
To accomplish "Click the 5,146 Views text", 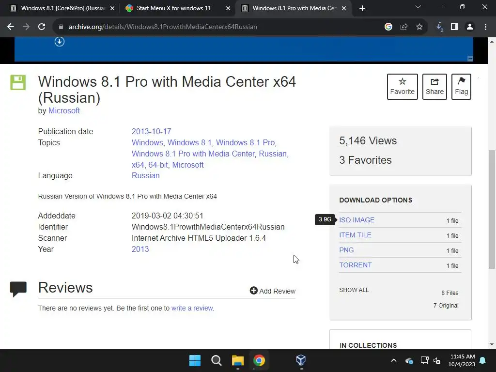I will (x=368, y=141).
